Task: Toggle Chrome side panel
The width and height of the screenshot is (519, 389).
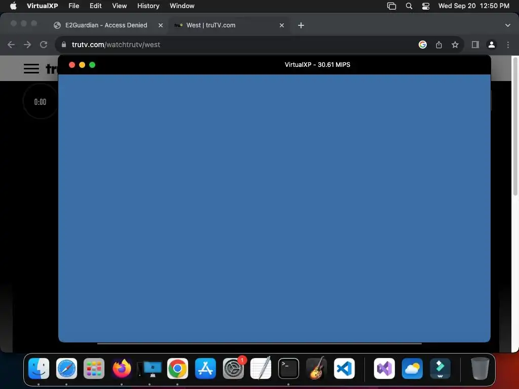Action: (475, 45)
